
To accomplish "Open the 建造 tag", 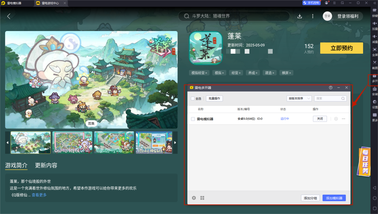I will 270,73.
